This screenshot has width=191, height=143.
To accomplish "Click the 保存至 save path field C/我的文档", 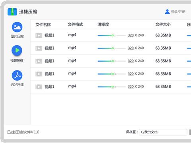I will pos(163,132).
